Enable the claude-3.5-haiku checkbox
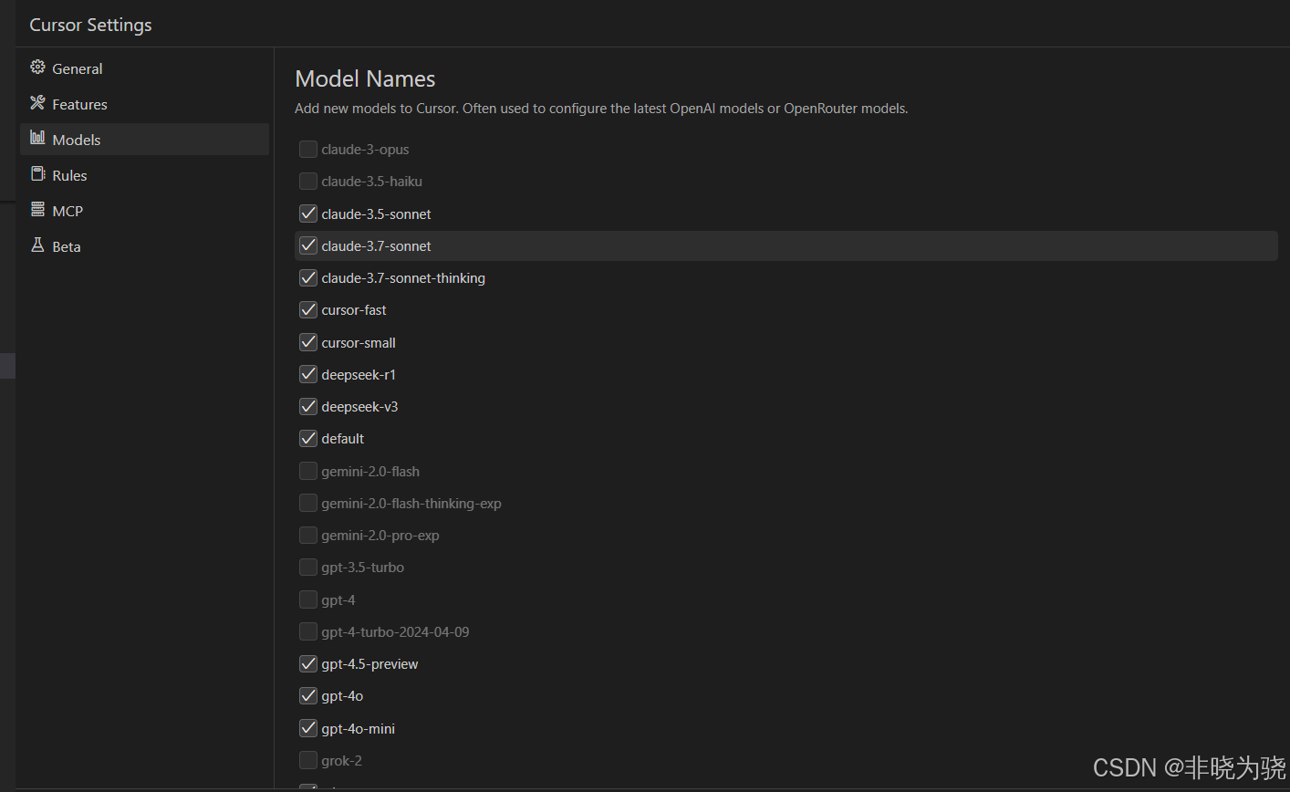1290x792 pixels. click(x=308, y=182)
